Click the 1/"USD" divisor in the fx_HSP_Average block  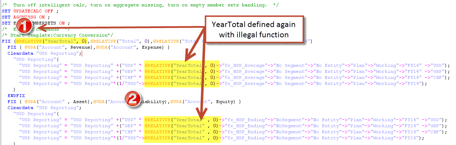pos(129,84)
